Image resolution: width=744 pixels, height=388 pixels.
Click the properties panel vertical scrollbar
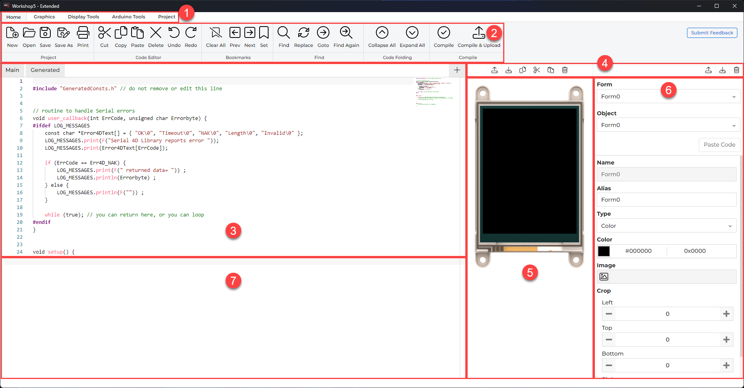[741, 256]
